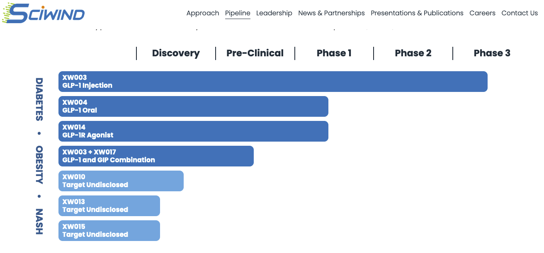Click the Phase 1 column header
The width and height of the screenshot is (544, 253).
tap(334, 53)
